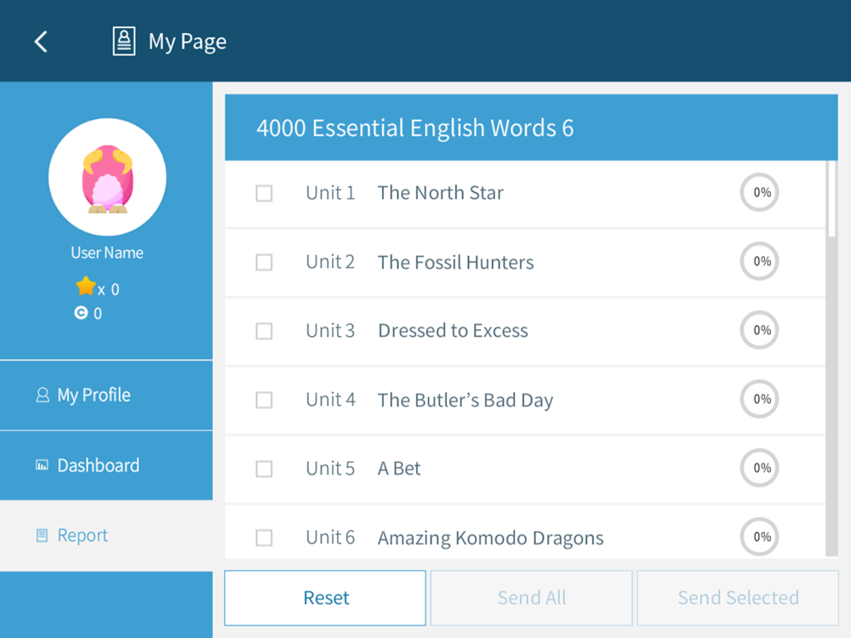
Task: Click the gold star icon
Action: (x=85, y=287)
